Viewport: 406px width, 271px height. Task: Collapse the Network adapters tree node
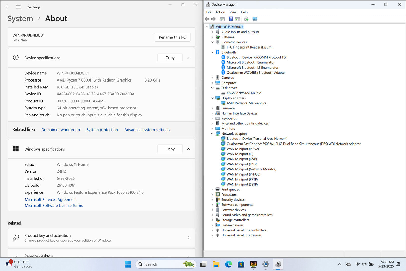pyautogui.click(x=212, y=134)
